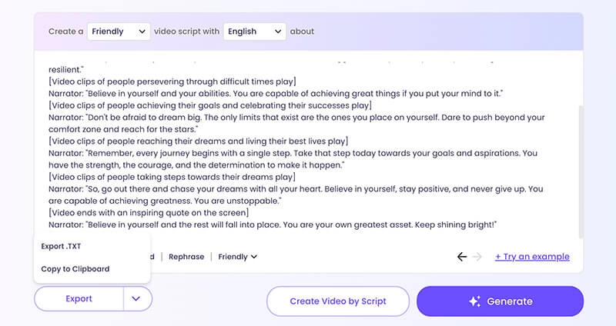
Task: Open the tone dropdown set to Friendly
Action: tap(119, 32)
